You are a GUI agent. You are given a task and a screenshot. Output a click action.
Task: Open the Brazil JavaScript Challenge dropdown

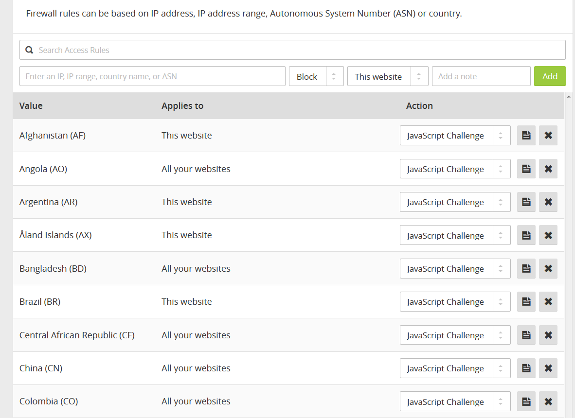click(455, 302)
